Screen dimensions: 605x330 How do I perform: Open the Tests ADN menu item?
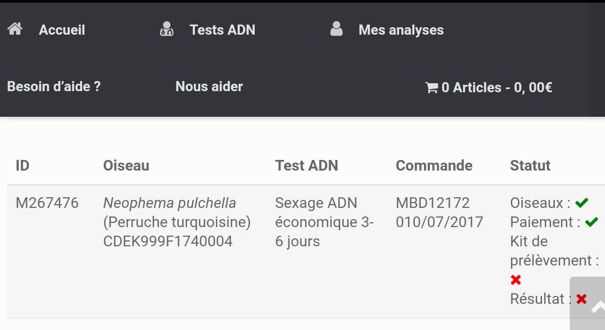point(222,30)
